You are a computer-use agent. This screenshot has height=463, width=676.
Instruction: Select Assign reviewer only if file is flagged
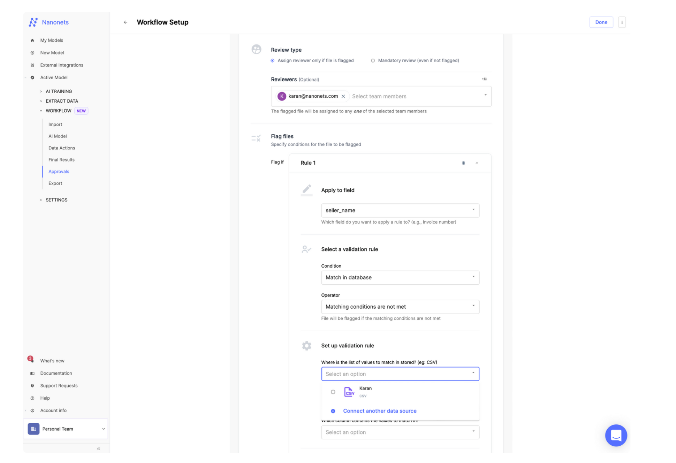click(x=272, y=60)
